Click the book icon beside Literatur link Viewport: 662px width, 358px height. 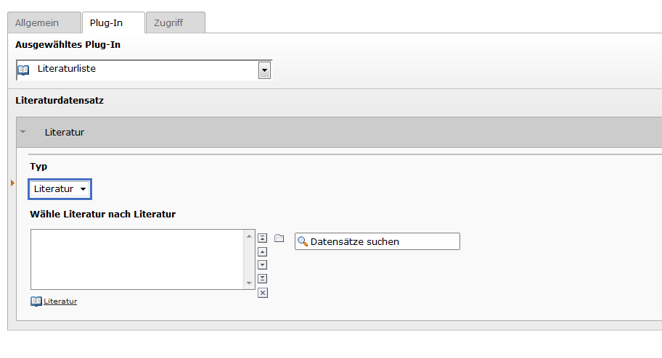36,301
